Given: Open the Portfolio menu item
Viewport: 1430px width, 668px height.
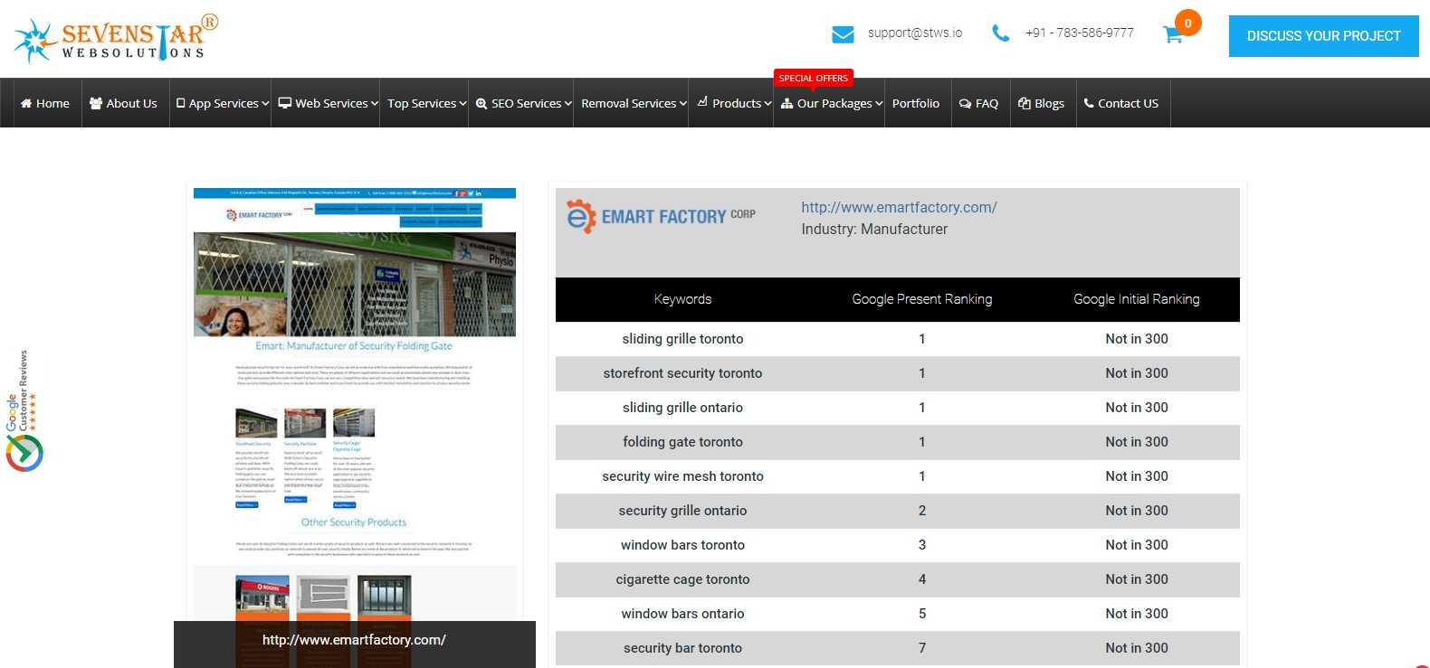Looking at the screenshot, I should (916, 103).
